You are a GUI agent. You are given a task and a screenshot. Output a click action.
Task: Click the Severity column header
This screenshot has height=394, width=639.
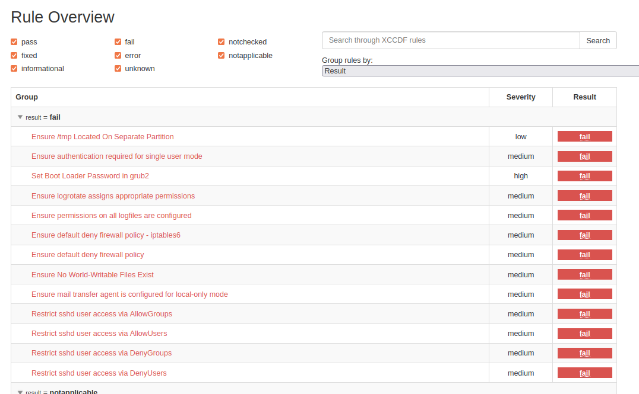pyautogui.click(x=521, y=97)
